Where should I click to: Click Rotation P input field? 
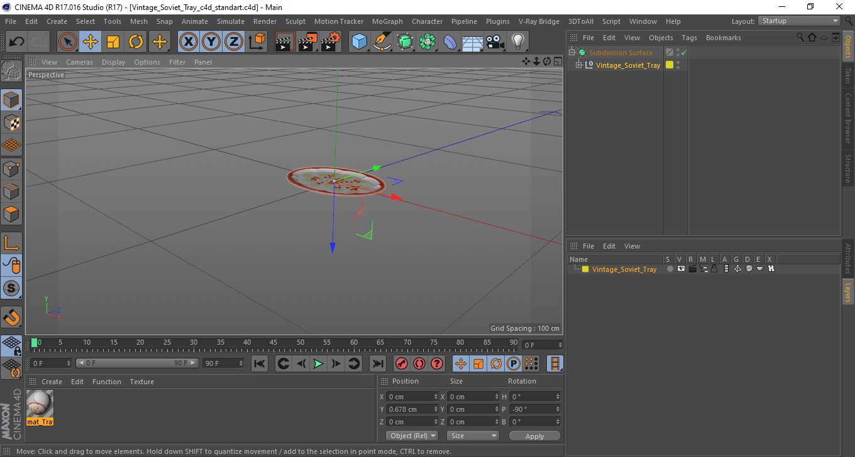click(535, 409)
